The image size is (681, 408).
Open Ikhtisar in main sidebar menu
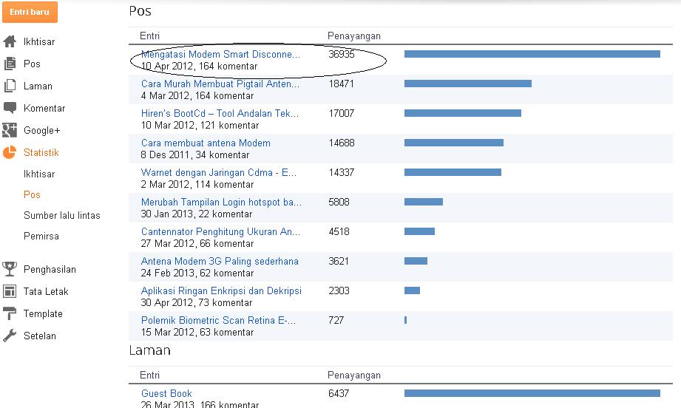pyautogui.click(x=39, y=41)
